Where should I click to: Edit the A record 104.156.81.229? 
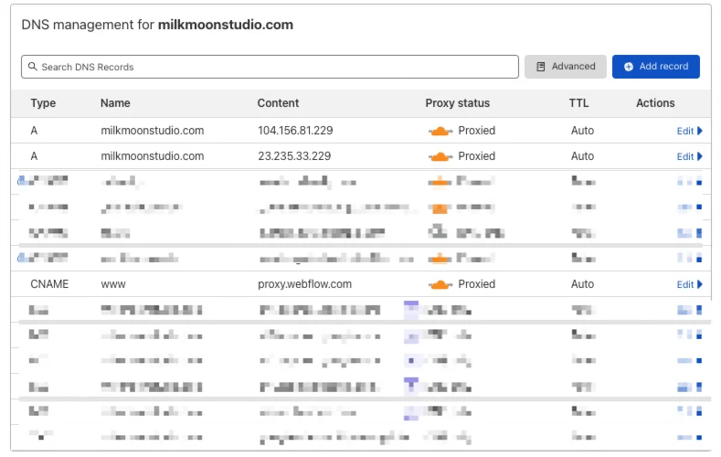[x=684, y=131]
